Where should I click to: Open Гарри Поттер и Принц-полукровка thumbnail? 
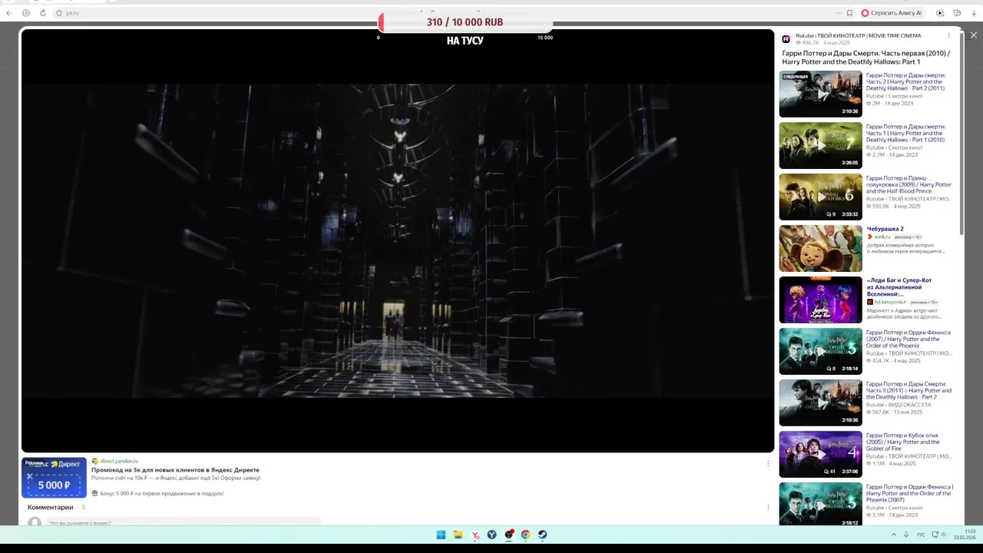tap(820, 197)
